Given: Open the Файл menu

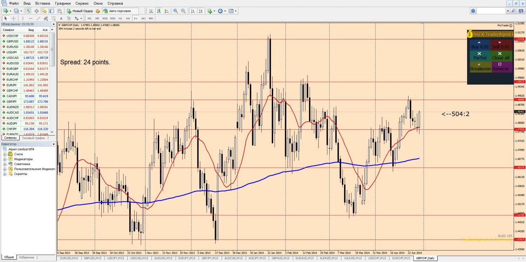Looking at the screenshot, I should click(14, 3).
